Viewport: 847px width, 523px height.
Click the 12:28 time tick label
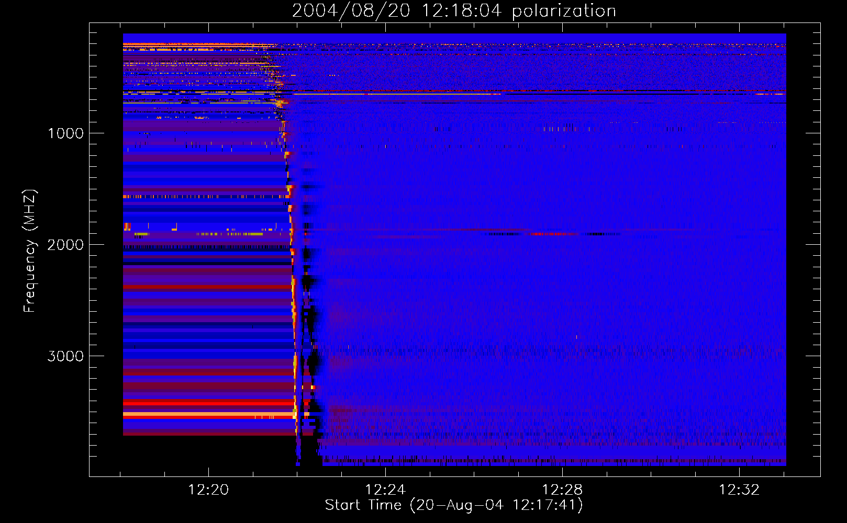point(562,490)
